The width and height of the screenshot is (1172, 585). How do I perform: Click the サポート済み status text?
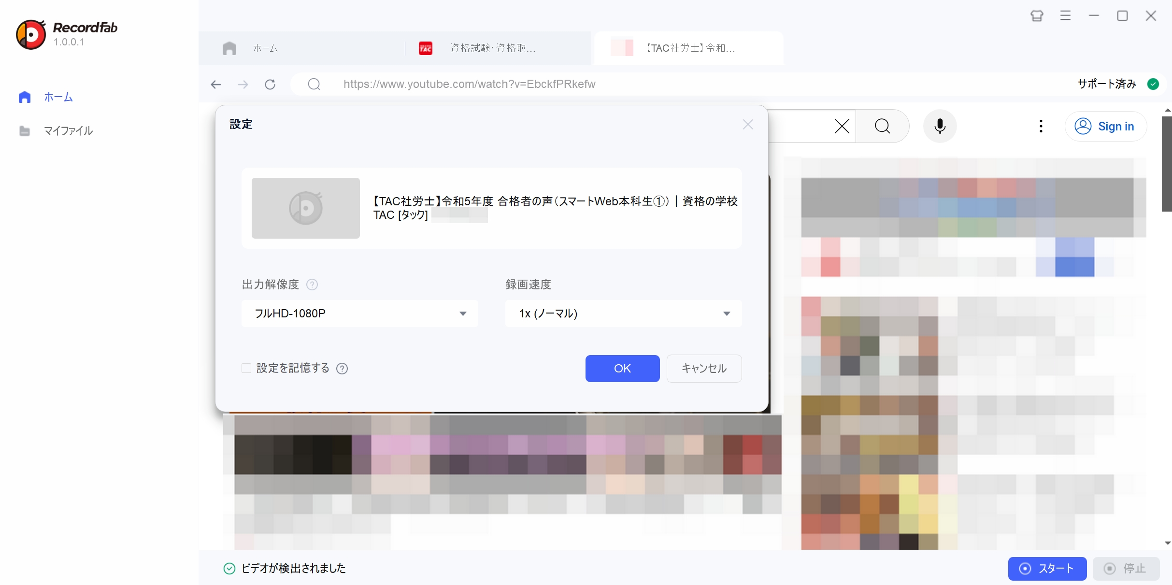coord(1107,84)
